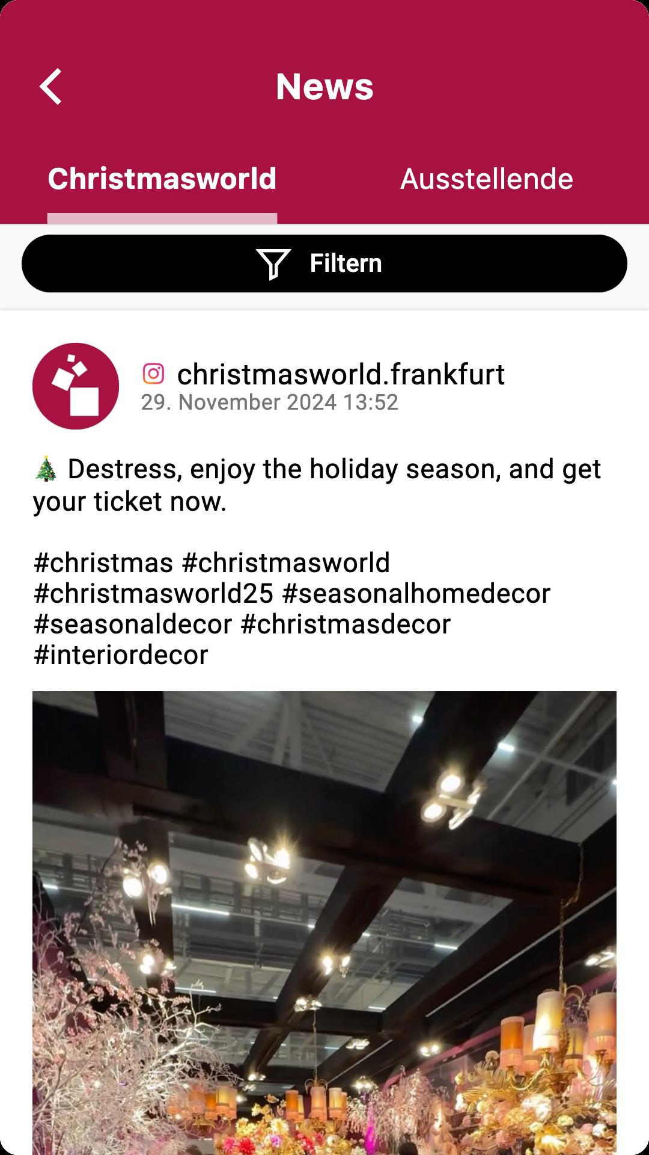Click the Christmas tree emoji in post
This screenshot has width=649, height=1155.
point(46,469)
